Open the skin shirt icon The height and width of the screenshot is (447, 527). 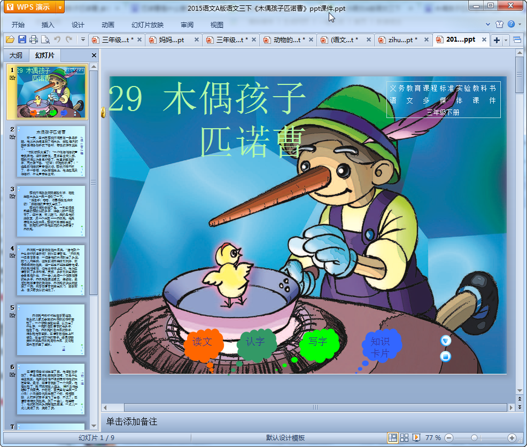(x=499, y=24)
